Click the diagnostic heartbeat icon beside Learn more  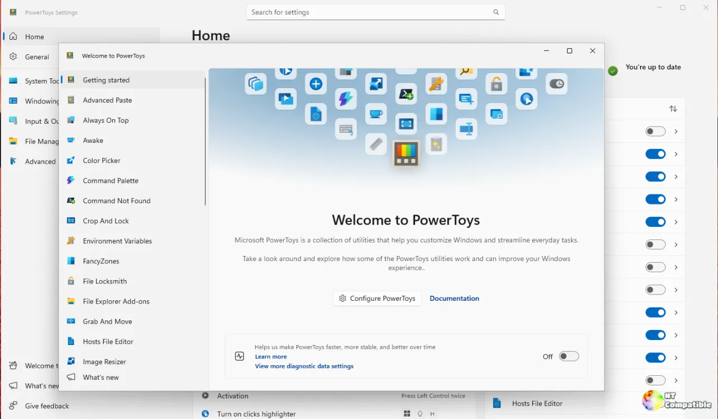coord(240,356)
